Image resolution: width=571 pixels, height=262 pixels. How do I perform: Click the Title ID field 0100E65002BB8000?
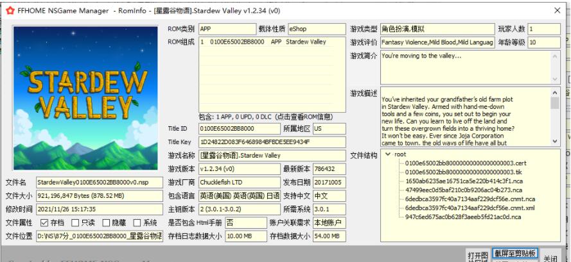pyautogui.click(x=240, y=129)
